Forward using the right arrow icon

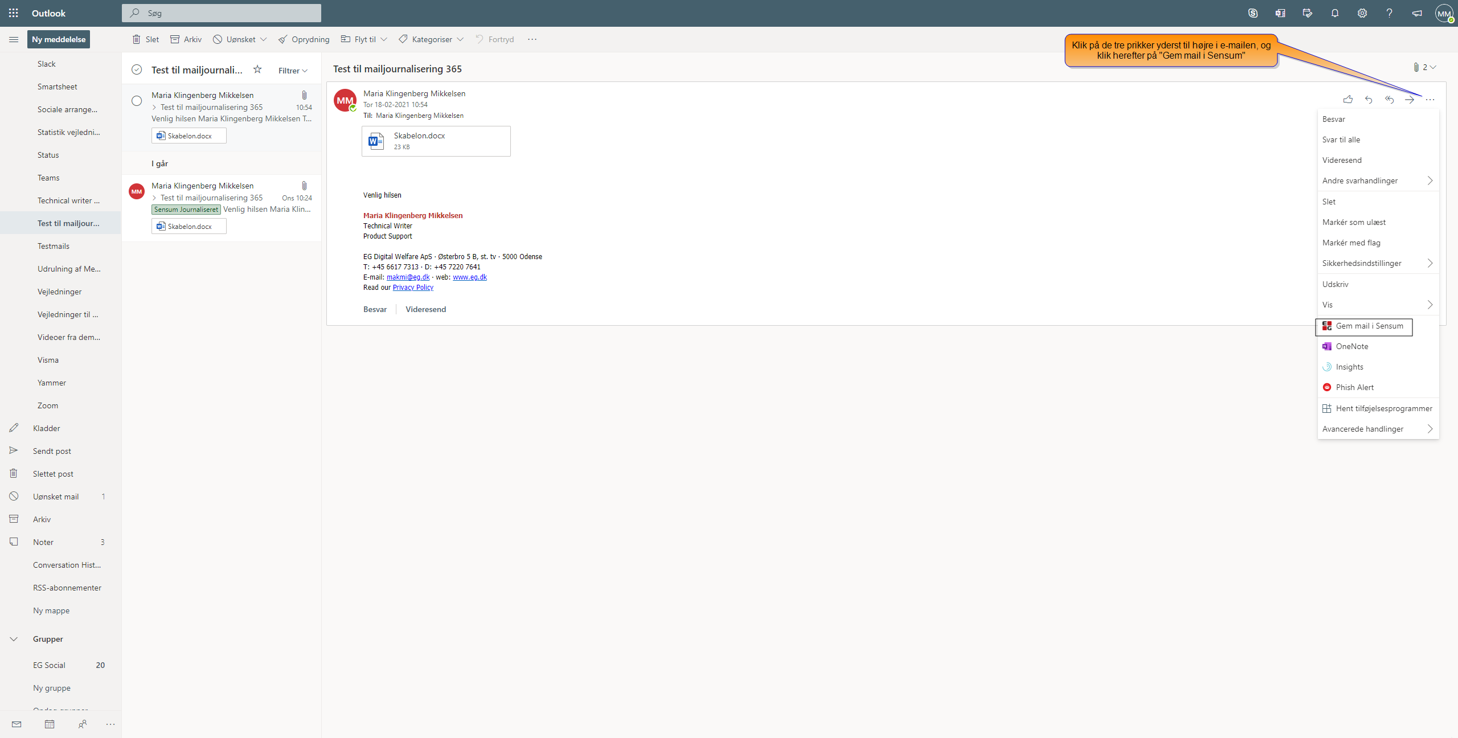[1410, 100]
